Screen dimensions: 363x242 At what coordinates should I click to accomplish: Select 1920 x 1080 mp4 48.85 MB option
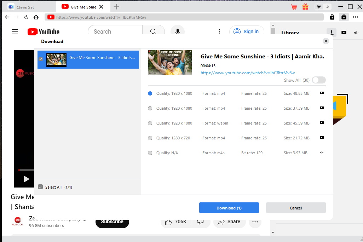tap(150, 93)
